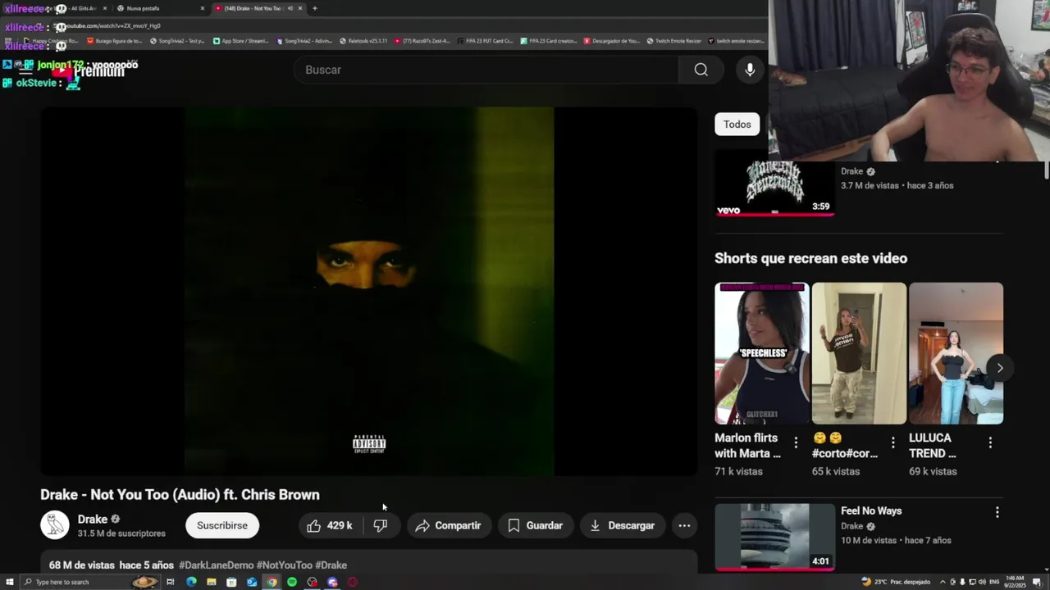Click the #Drake hashtag in description
1050x590 pixels.
pyautogui.click(x=331, y=565)
